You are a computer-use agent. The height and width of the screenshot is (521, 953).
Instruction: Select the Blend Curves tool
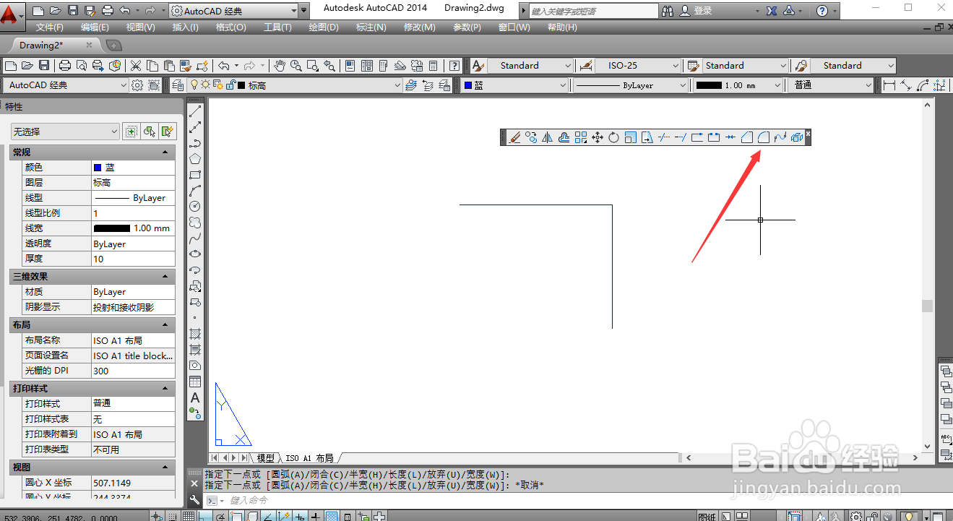click(780, 137)
